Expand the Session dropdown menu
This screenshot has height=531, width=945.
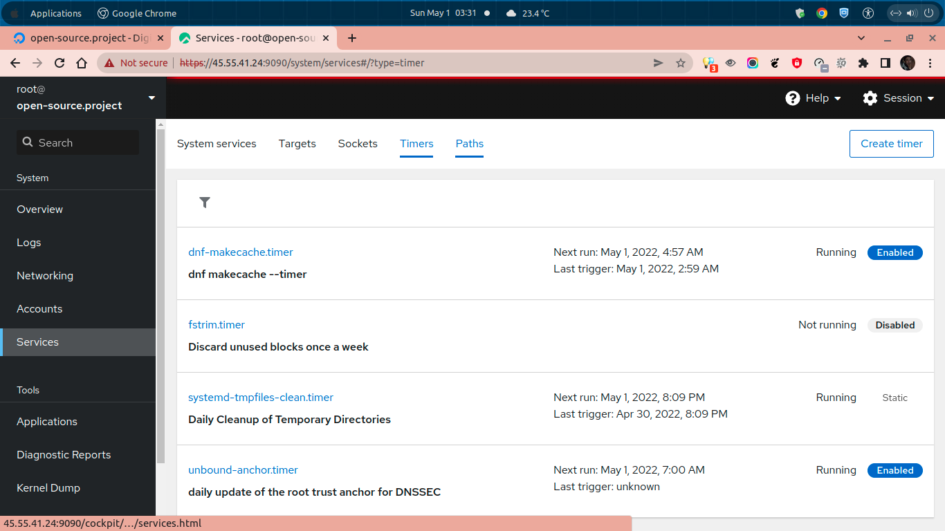[x=899, y=98]
